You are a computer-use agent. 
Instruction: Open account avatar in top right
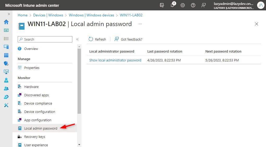click(x=261, y=5)
